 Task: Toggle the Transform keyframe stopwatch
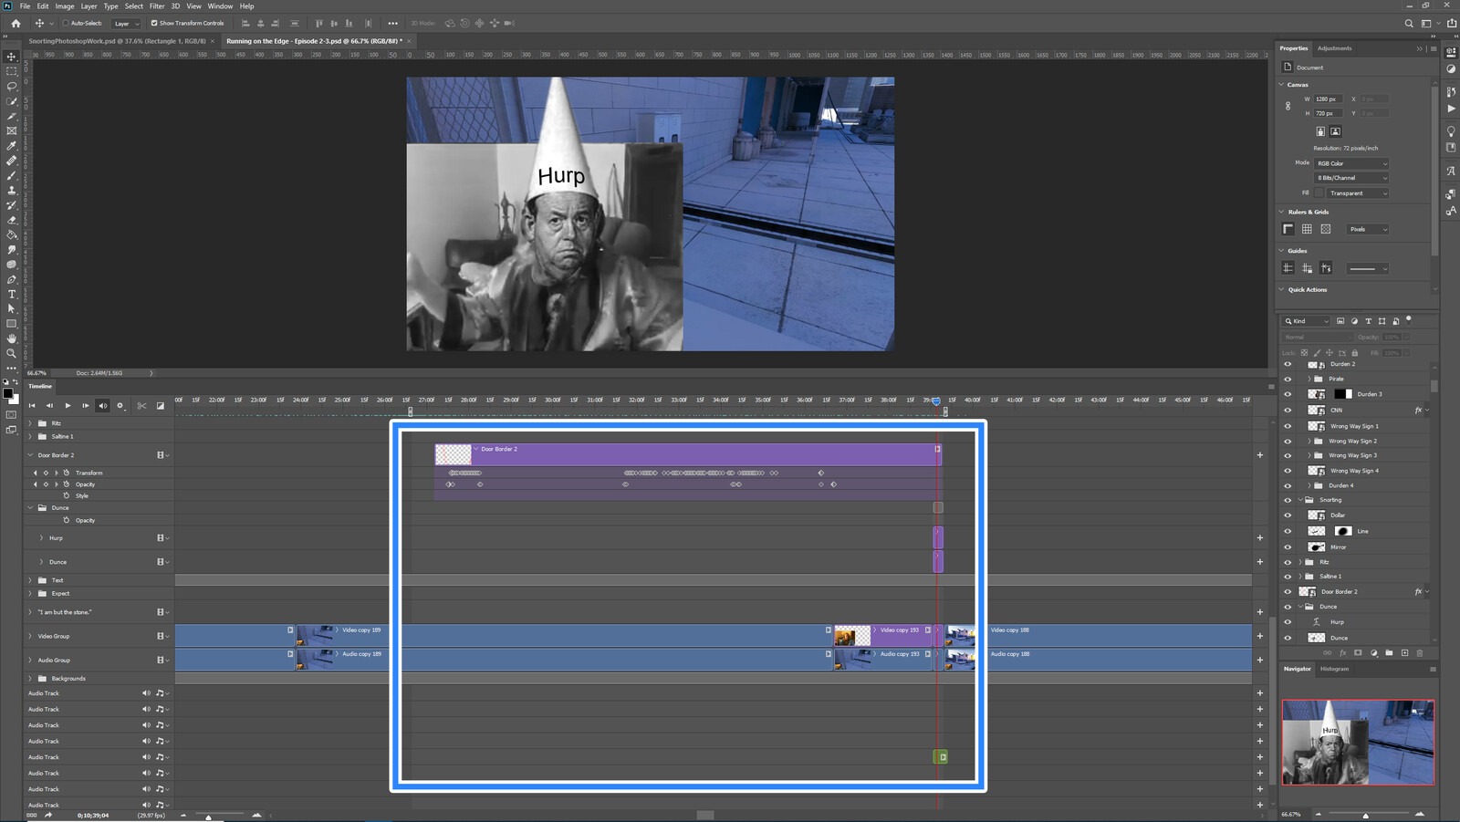pyautogui.click(x=67, y=473)
